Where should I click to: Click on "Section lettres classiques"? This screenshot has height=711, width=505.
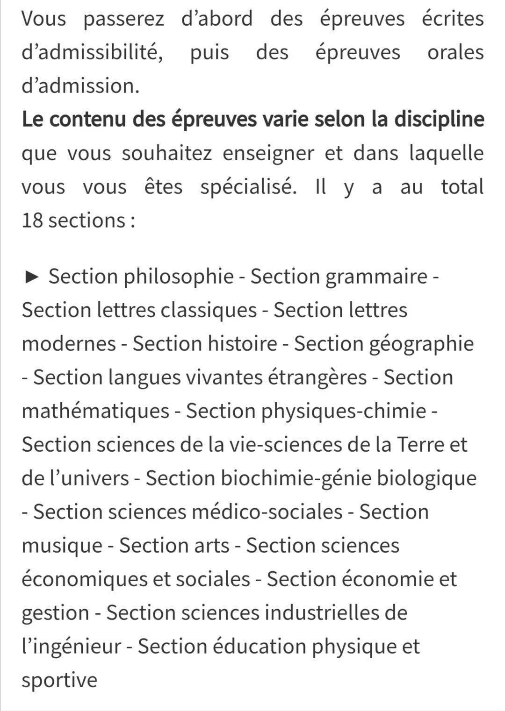(139, 310)
